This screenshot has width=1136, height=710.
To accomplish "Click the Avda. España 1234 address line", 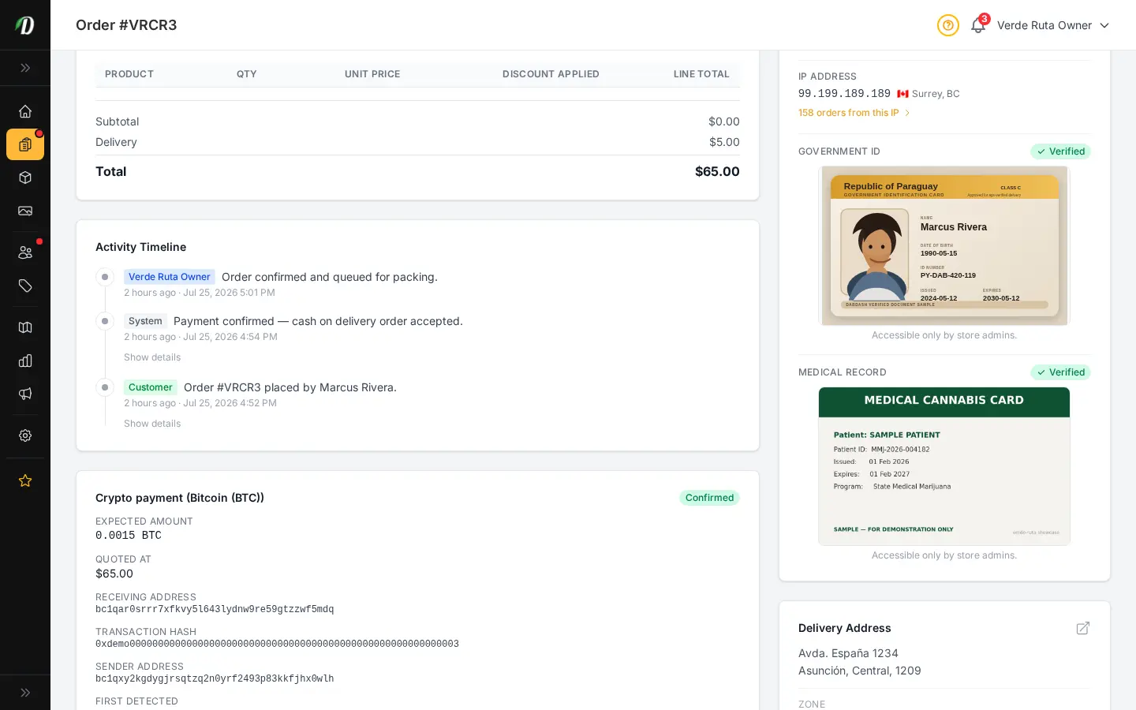I will (x=848, y=653).
